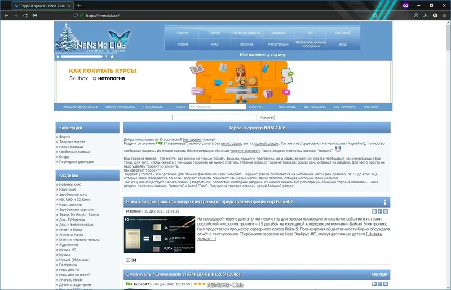Open Обход блокировок link
The height and width of the screenshot is (290, 451).
[120, 107]
